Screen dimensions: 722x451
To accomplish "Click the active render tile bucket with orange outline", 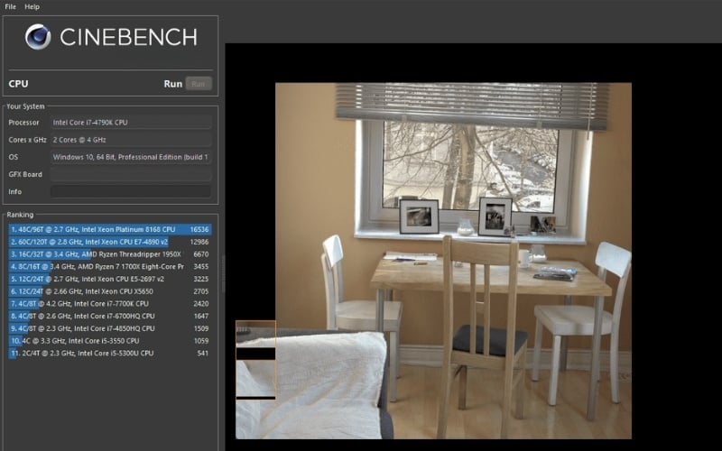I will 255,359.
